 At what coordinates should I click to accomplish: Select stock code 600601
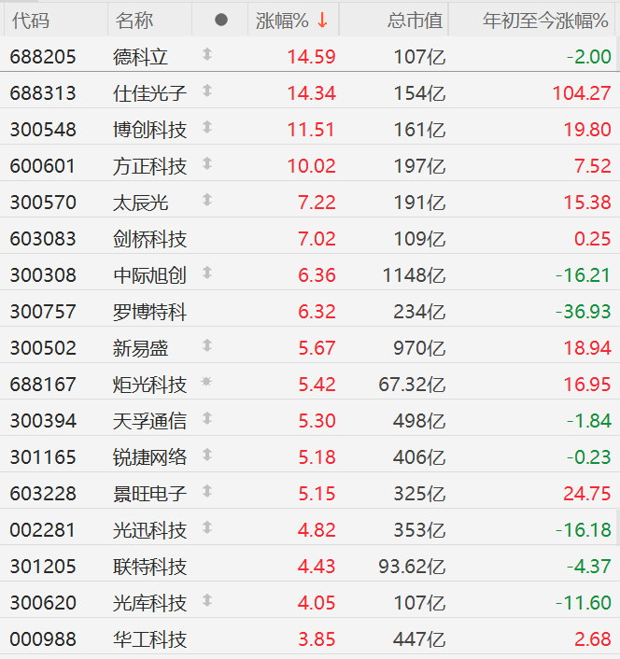click(43, 166)
